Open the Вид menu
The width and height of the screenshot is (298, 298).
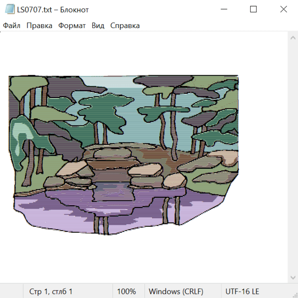tap(98, 26)
